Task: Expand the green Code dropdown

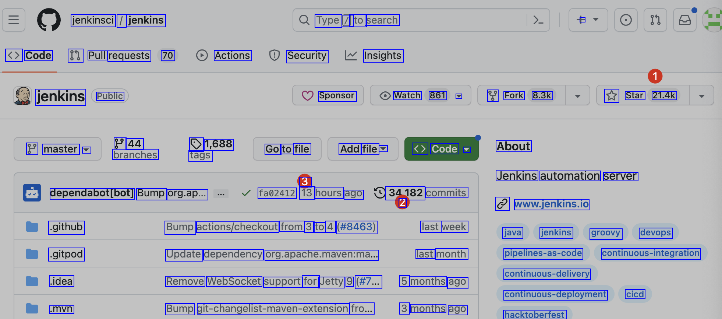Action: (x=441, y=149)
